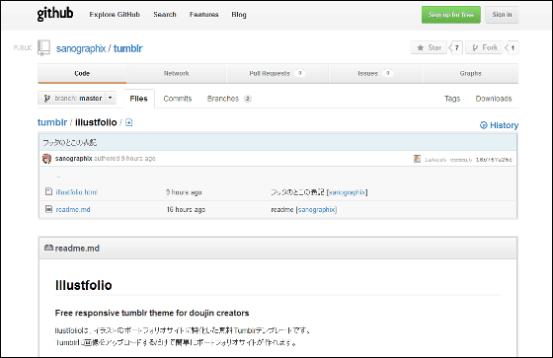The image size is (553, 358).
Task: Click the latest commit message banner
Action: pos(277,142)
